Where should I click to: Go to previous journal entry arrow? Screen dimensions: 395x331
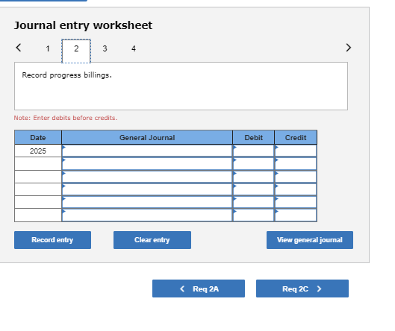19,48
